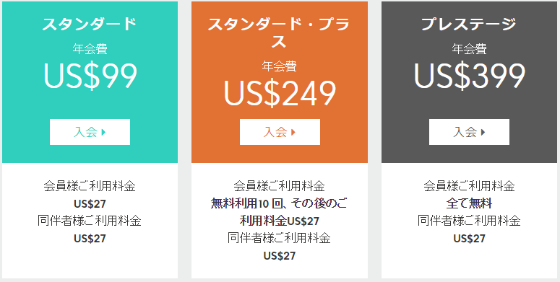
Task: Select the プレステージ plan heading
Action: click(469, 24)
